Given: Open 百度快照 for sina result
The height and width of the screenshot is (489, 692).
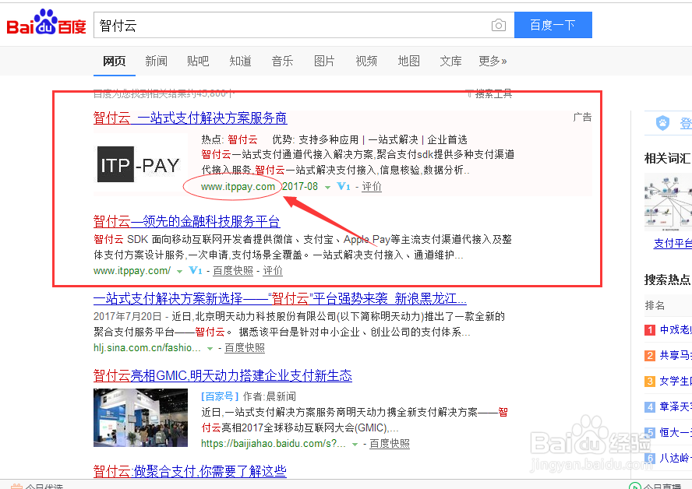Looking at the screenshot, I should (x=245, y=347).
